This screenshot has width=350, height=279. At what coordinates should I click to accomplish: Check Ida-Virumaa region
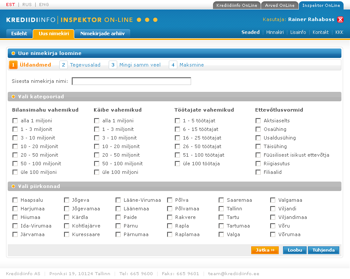15,226
